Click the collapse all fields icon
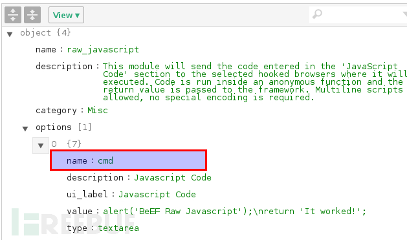Image resolution: width=407 pixels, height=240 pixels. click(x=32, y=15)
